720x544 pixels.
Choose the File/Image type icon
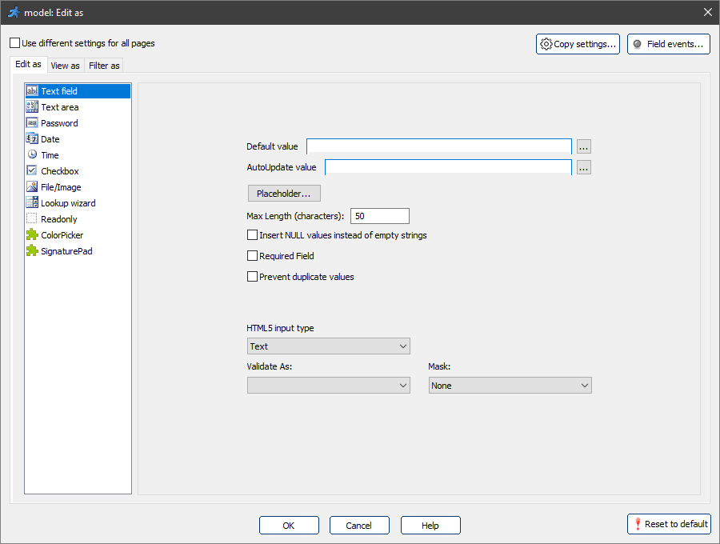click(32, 187)
